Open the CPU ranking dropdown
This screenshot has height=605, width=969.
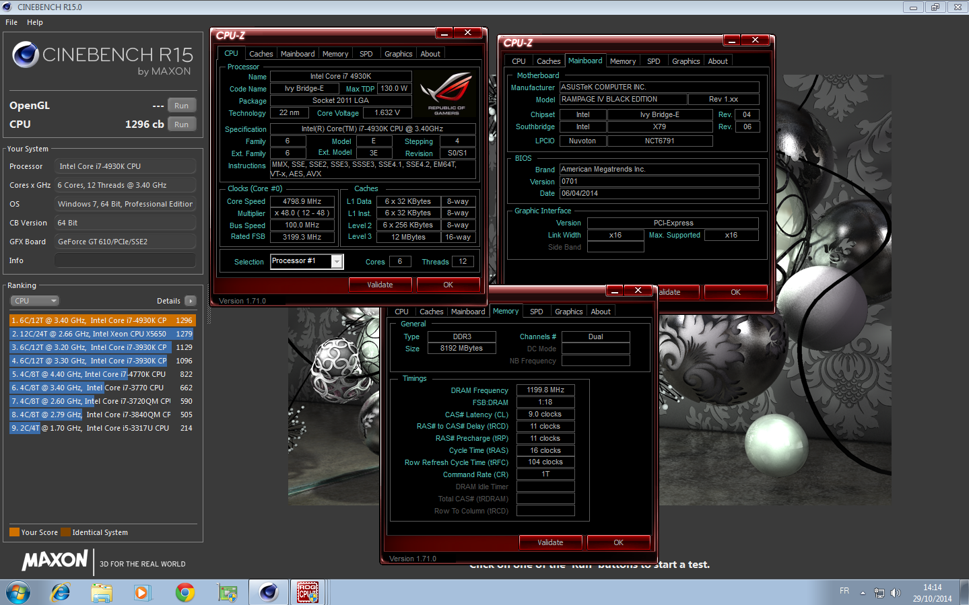pyautogui.click(x=35, y=301)
